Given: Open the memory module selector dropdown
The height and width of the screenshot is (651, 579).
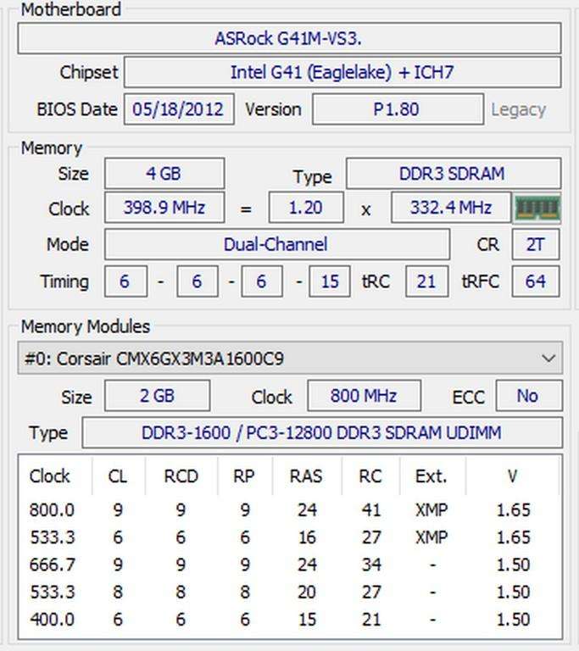Looking at the screenshot, I should pyautogui.click(x=290, y=359).
